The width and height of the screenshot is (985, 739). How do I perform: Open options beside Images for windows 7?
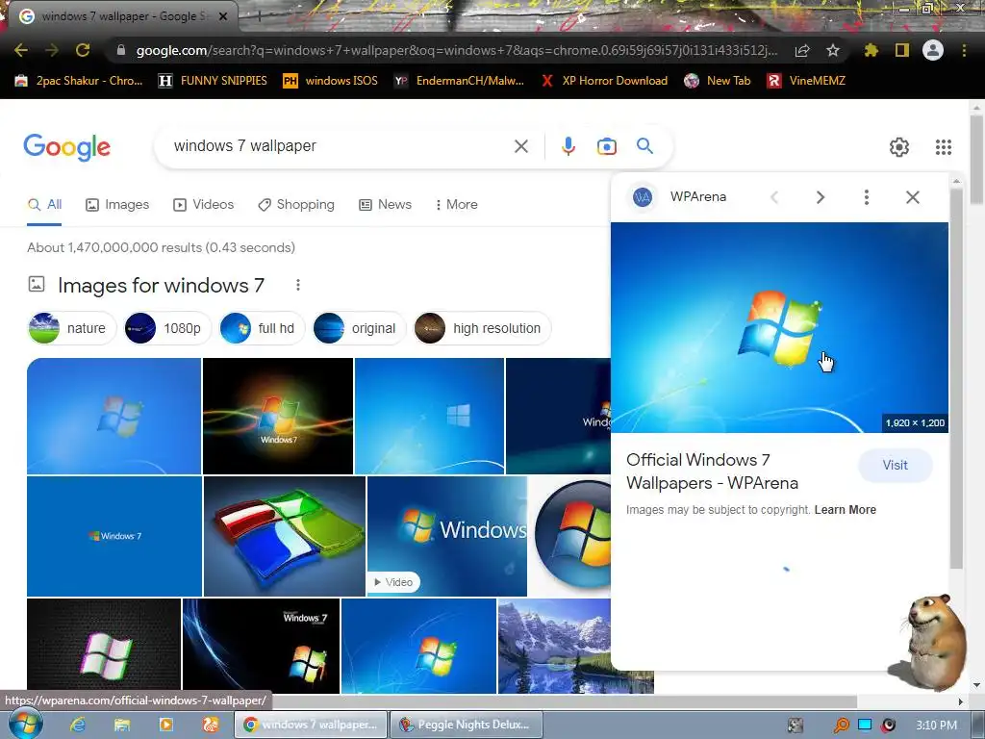coord(298,285)
